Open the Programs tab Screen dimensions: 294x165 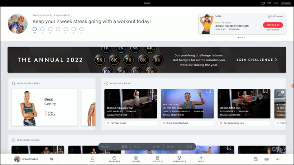[114, 159]
